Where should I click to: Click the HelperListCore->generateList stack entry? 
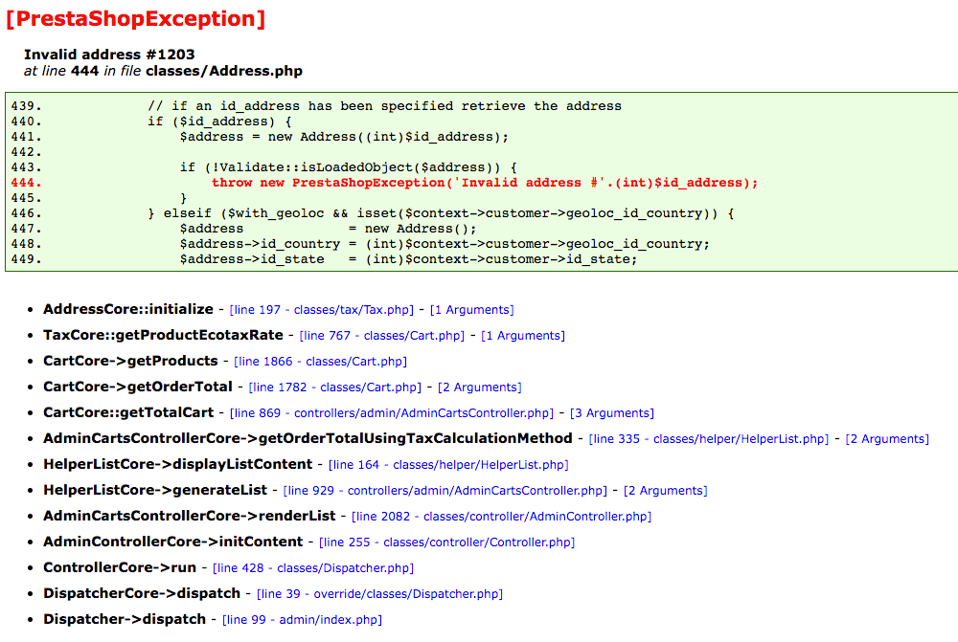point(155,490)
